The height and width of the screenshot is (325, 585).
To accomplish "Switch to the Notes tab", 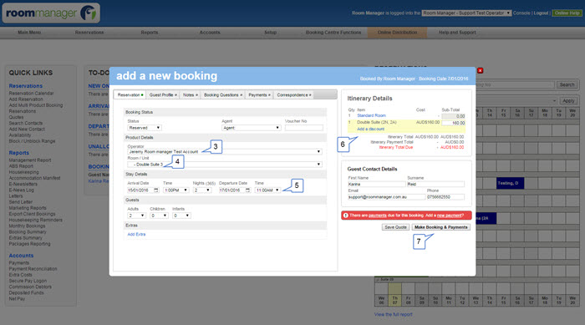I will tap(190, 95).
